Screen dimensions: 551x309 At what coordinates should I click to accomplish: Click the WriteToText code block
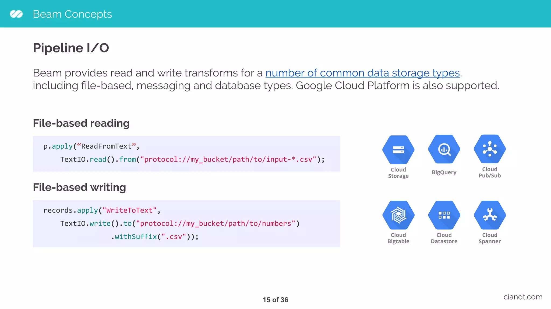(186, 223)
